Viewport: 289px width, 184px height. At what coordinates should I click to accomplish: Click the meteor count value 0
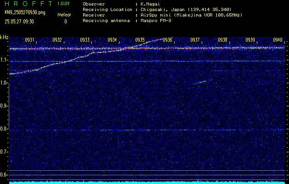click(x=66, y=22)
